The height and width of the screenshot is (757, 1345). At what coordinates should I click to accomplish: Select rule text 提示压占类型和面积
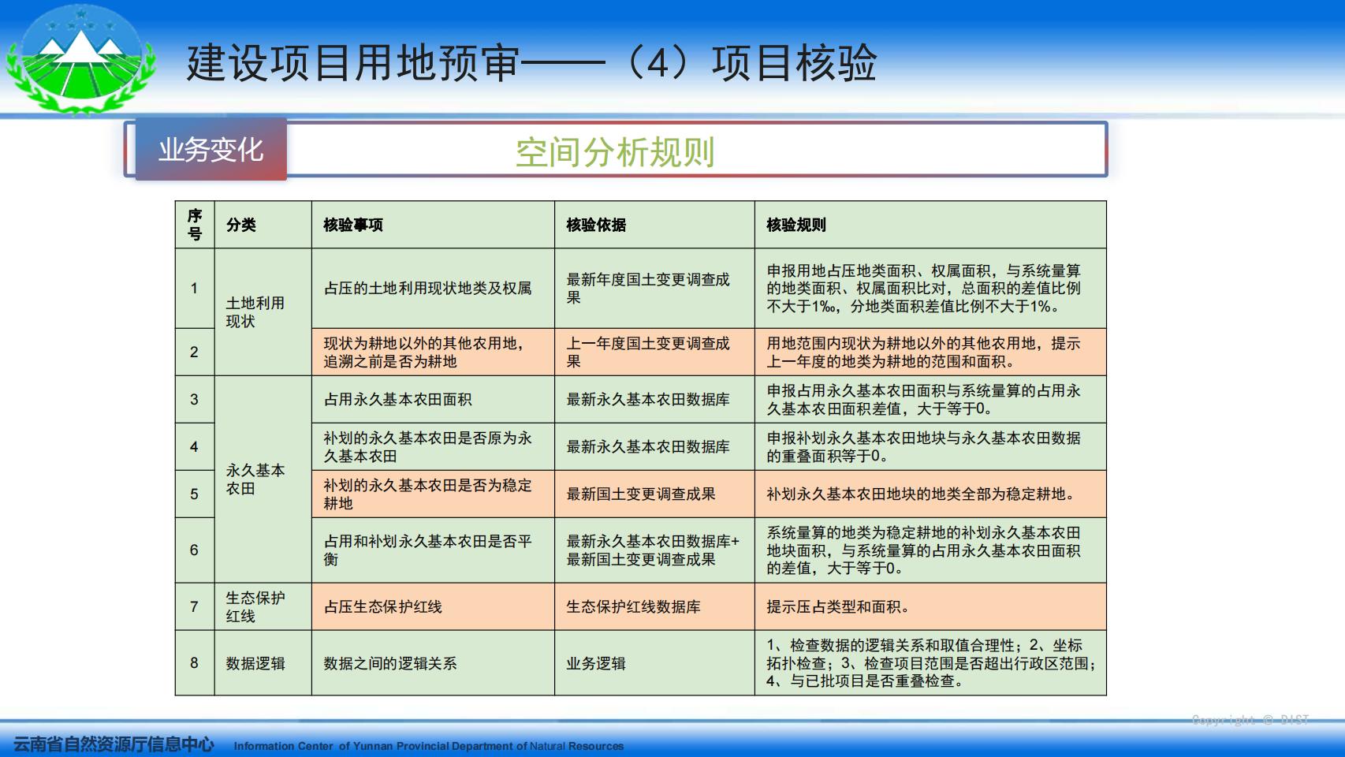(x=930, y=606)
